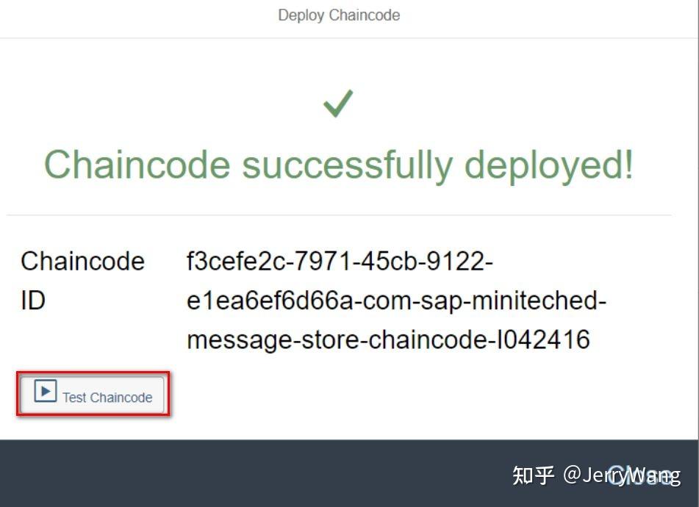Click the Close button in the footer

point(639,475)
